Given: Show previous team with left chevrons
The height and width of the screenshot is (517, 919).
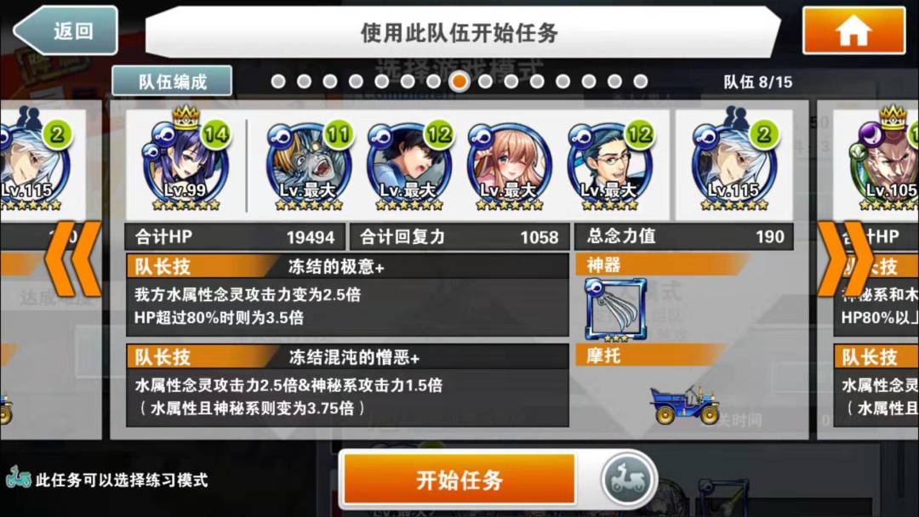Looking at the screenshot, I should [x=73, y=258].
